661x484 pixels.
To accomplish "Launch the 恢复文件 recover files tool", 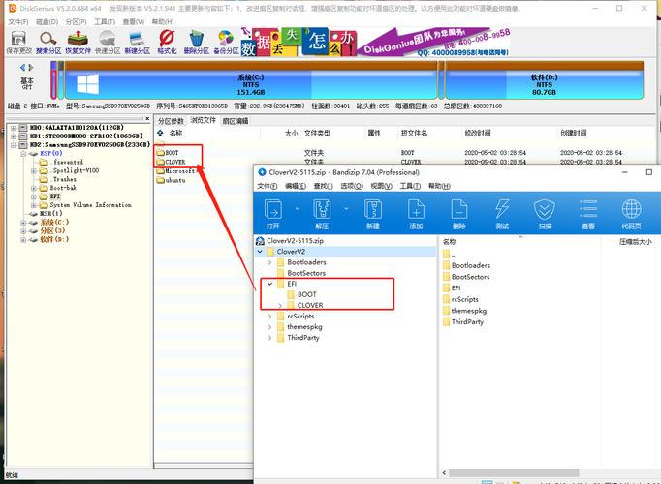I will [x=78, y=43].
